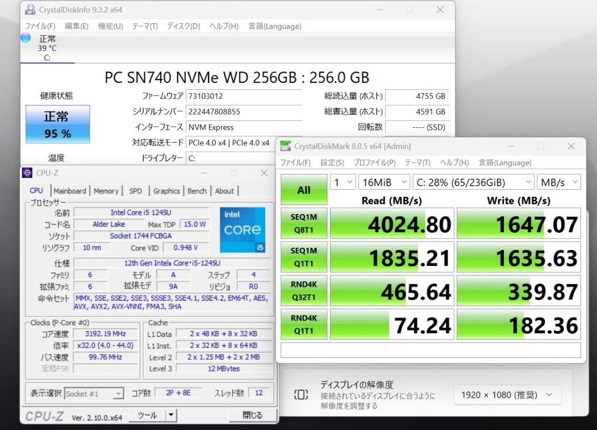Screen dimensions: 597x430
Task: Open 言語(Language) menu in CrystalDiskMark
Action: tap(505, 162)
